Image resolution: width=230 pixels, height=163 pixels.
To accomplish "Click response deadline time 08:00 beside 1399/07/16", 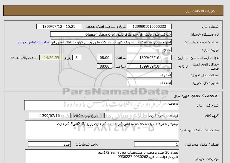I will pos(105,57).
